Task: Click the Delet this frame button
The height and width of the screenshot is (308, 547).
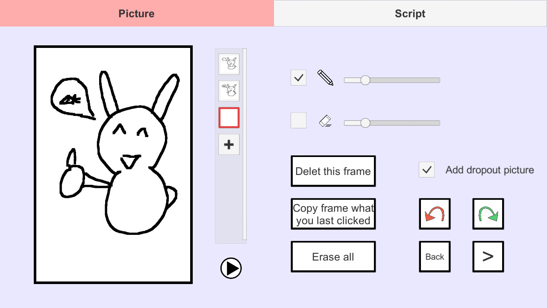Action: point(333,171)
